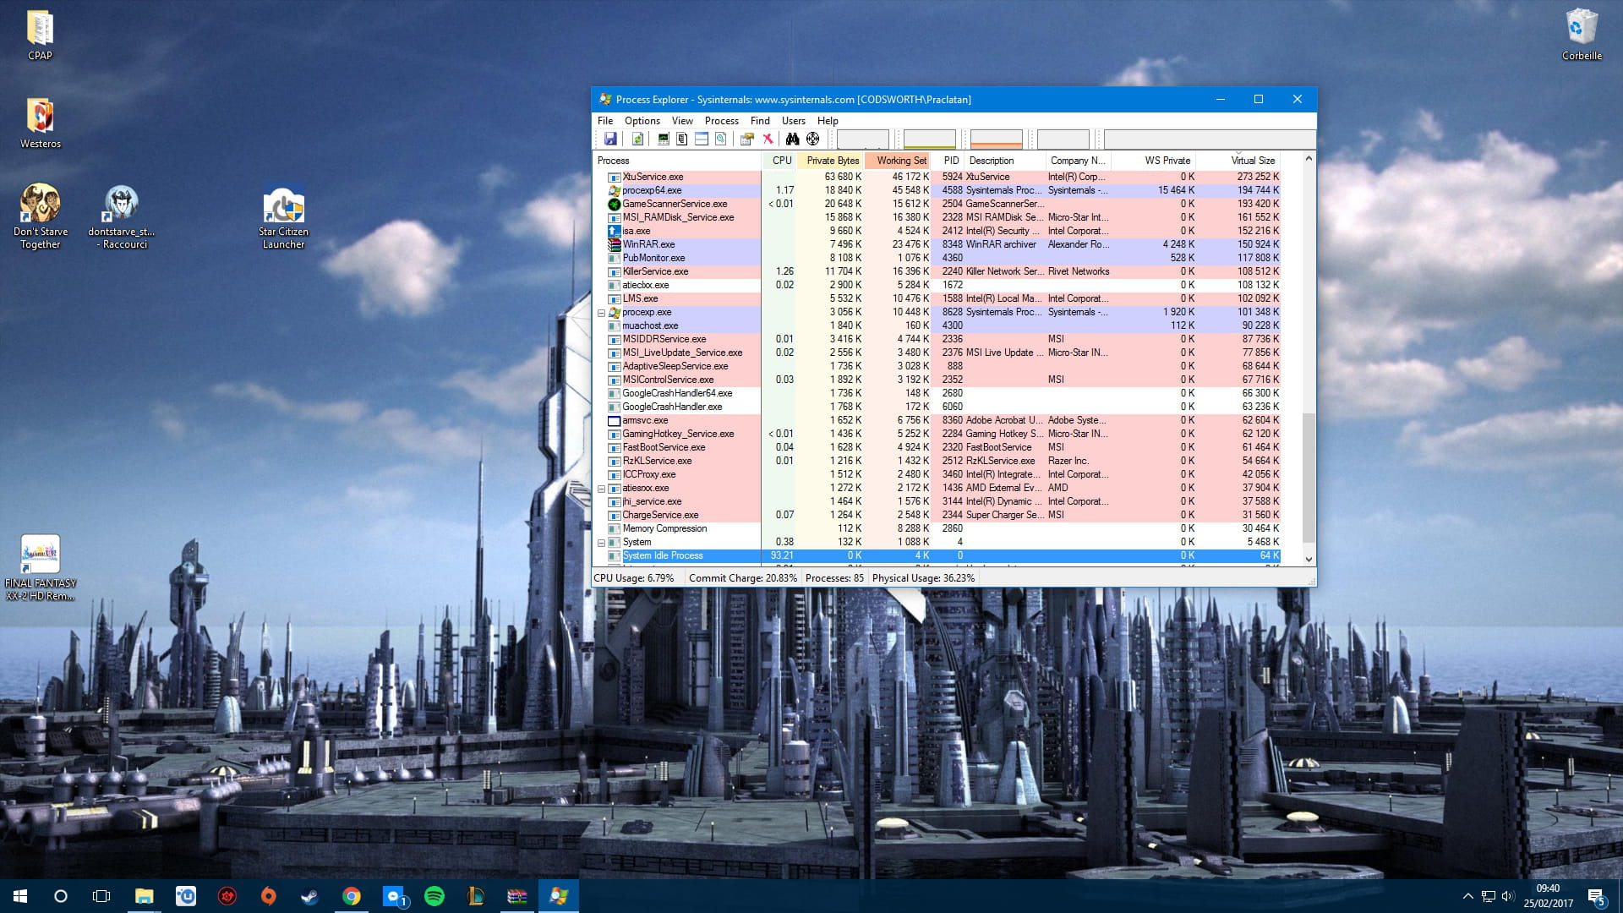Viewport: 1623px width, 913px height.
Task: Click the Save toolbar icon in Process Explorer
Action: tap(610, 139)
